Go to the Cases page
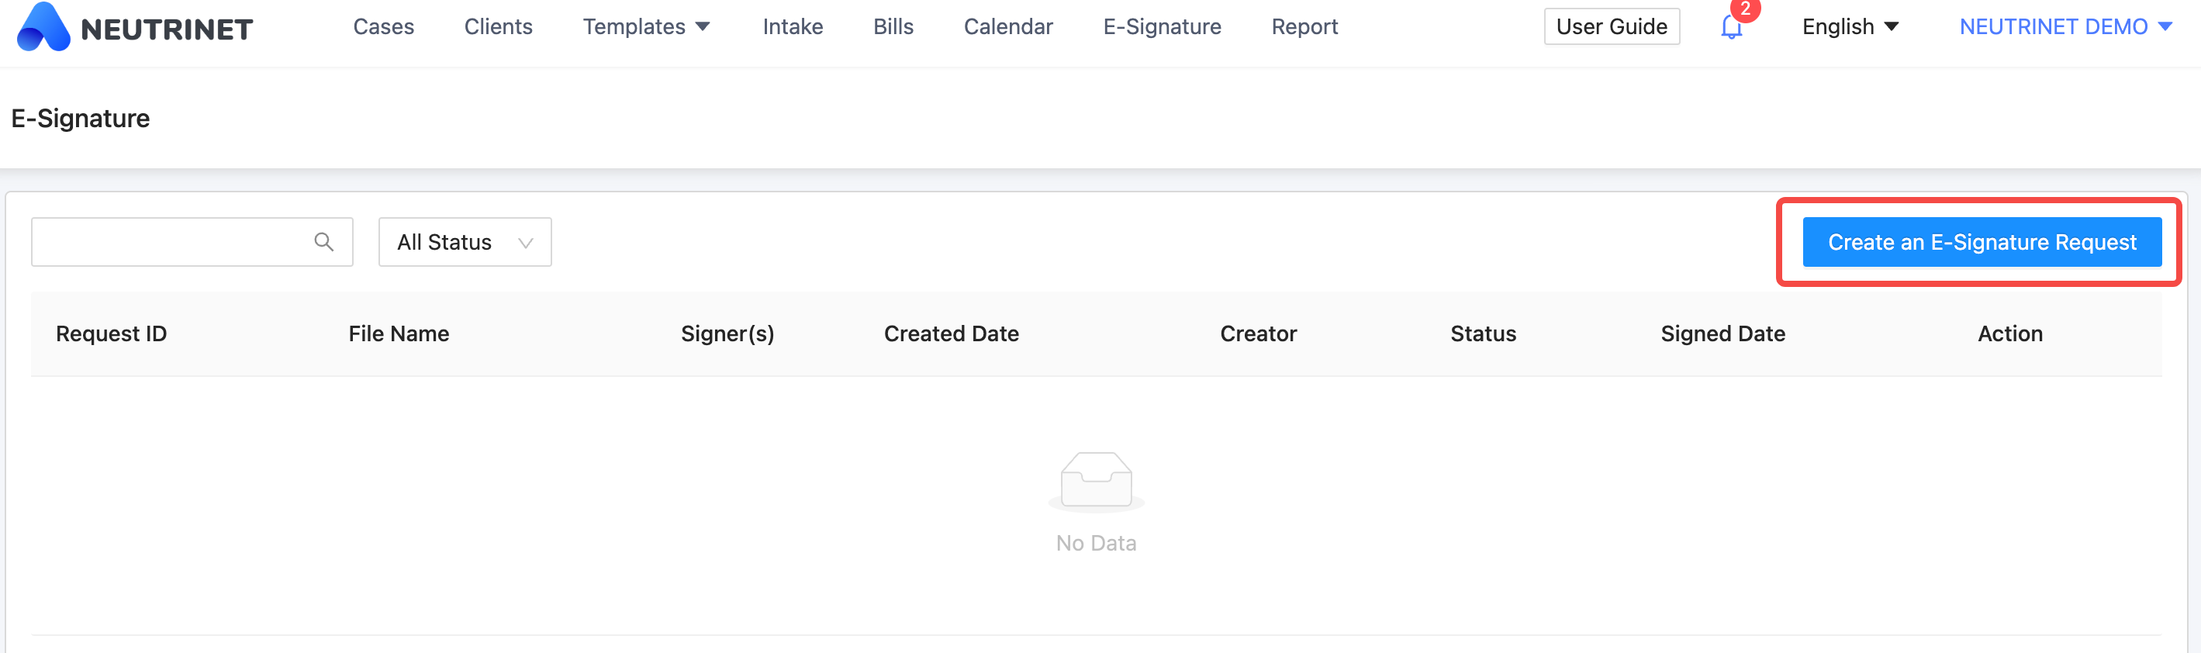 pyautogui.click(x=384, y=27)
